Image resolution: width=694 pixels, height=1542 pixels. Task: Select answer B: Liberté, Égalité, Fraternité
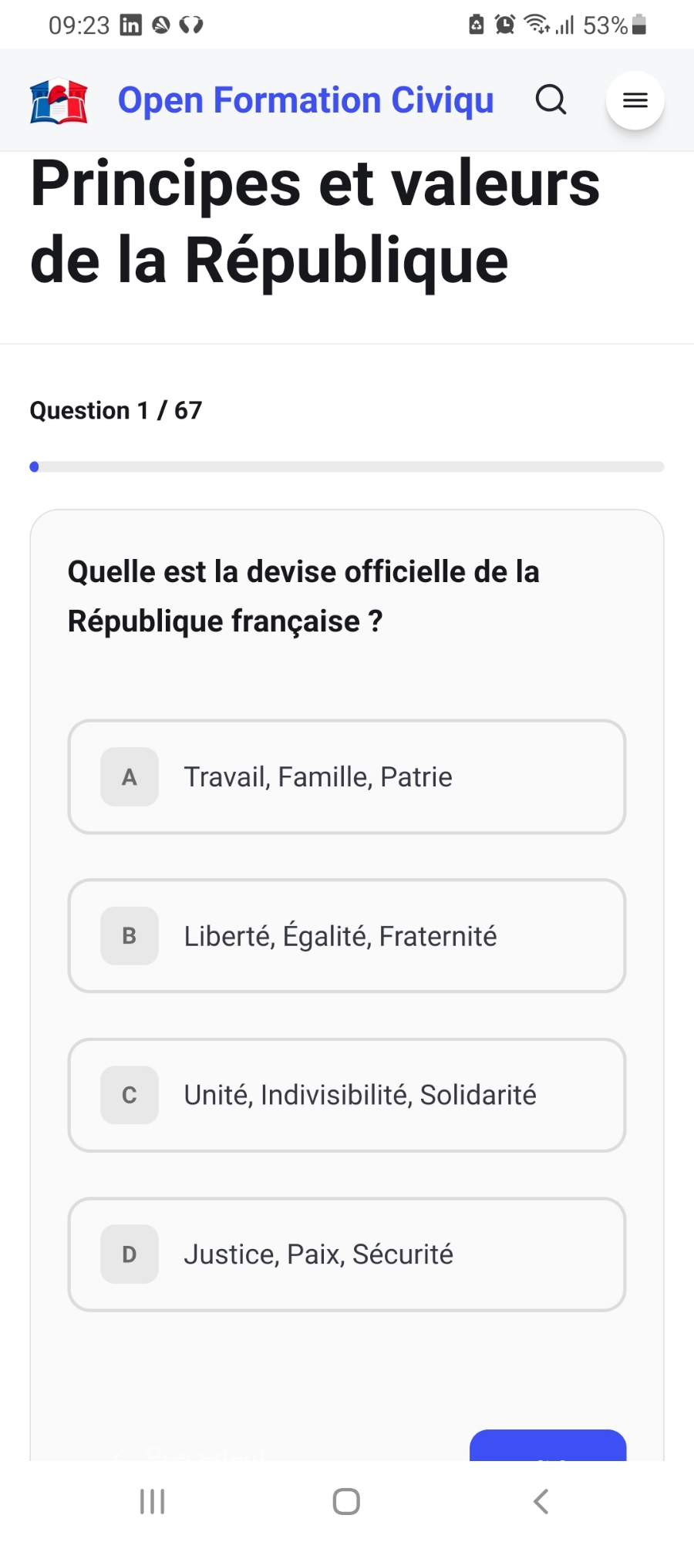point(347,936)
